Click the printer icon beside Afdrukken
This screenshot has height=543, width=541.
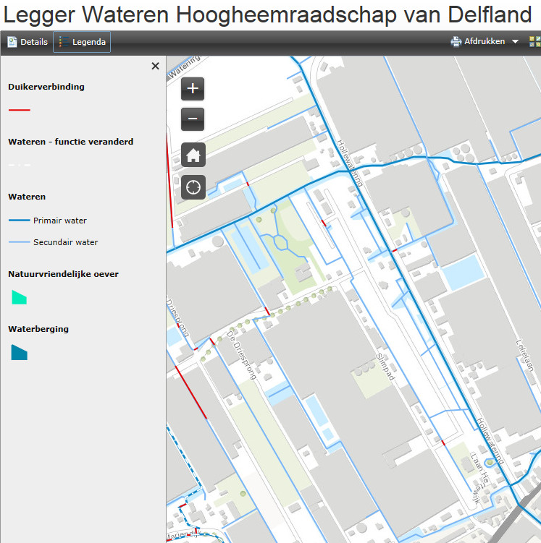(456, 41)
